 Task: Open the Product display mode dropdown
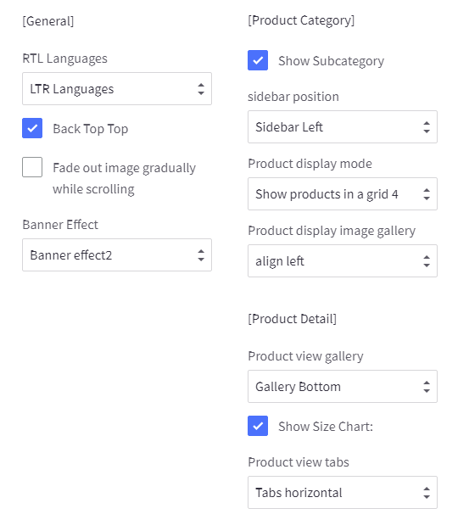343,194
